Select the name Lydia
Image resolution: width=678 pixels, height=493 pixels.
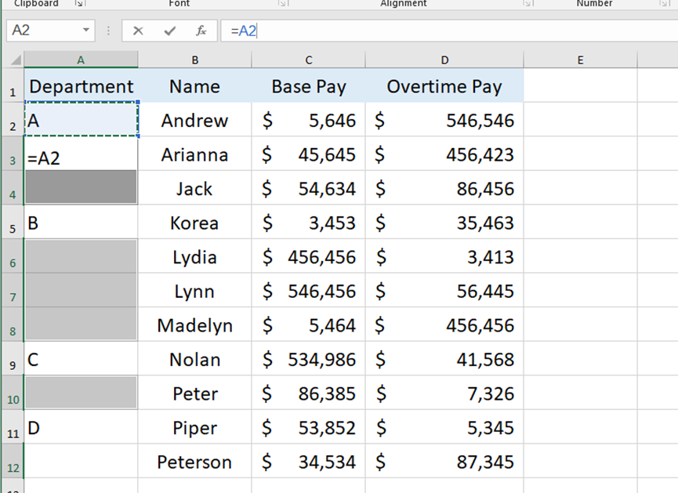(x=194, y=257)
